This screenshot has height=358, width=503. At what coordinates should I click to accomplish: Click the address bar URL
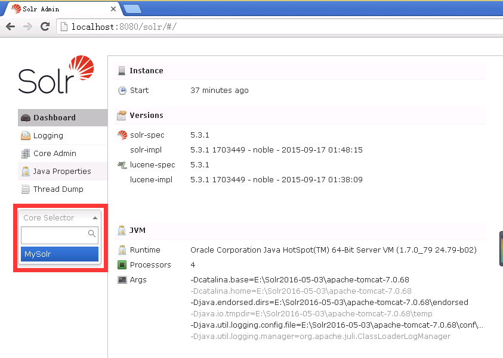coord(124,27)
